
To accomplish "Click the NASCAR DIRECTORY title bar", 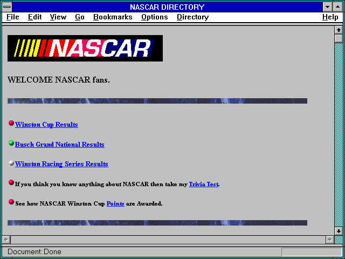I will 167,7.
